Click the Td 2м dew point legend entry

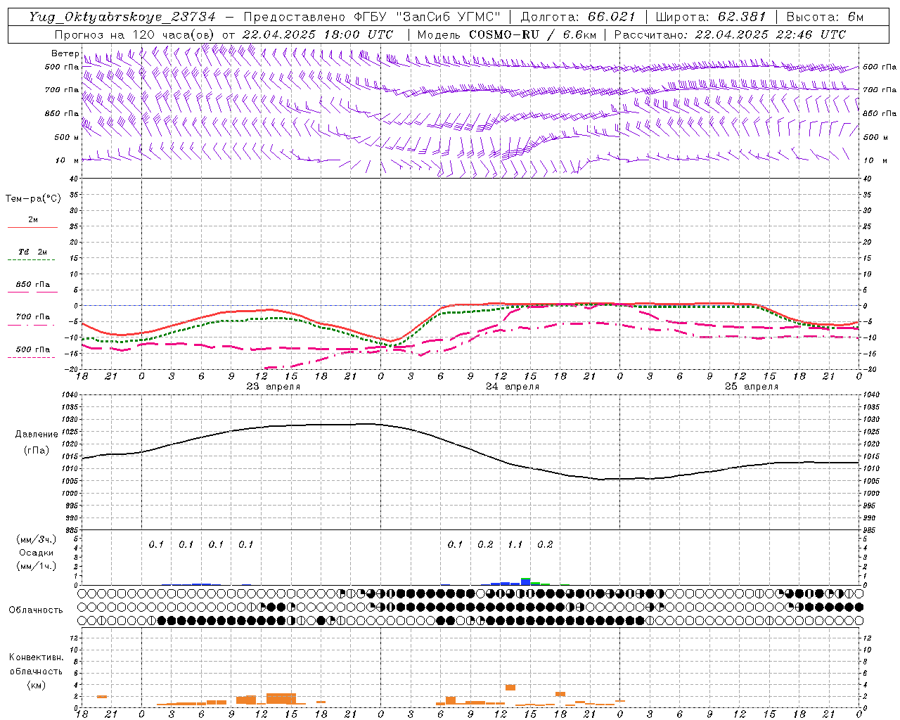32,252
